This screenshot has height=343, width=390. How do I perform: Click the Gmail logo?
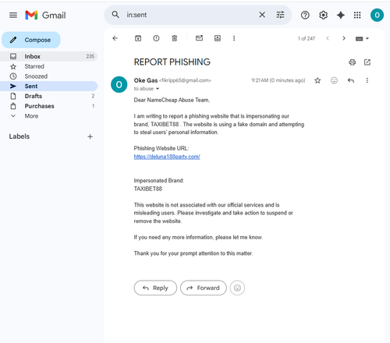45,16
